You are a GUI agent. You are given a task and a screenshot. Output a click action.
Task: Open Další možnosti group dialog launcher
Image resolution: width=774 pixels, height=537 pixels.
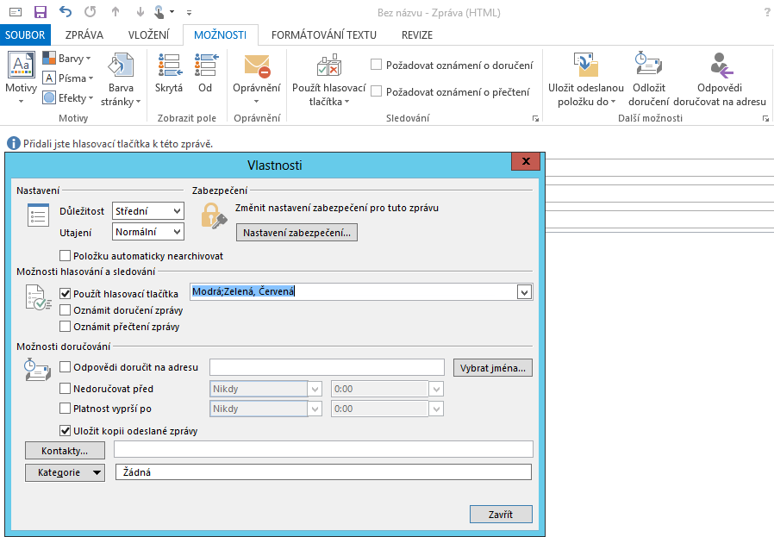click(765, 118)
